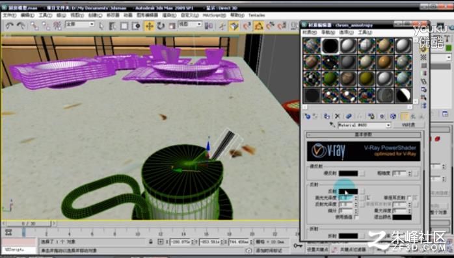Toggle the use interpolation checkbox under reflection
Image resolution: width=454 pixels, height=258 pixels.
(x=356, y=216)
